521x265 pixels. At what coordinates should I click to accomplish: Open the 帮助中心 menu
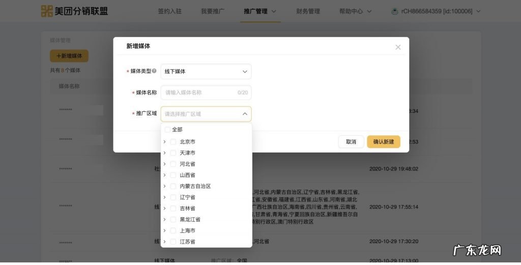pyautogui.click(x=355, y=11)
